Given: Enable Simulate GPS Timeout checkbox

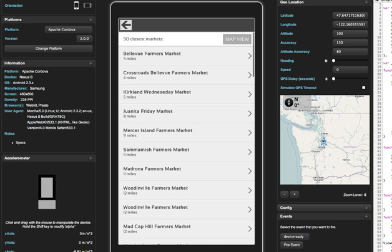Looking at the screenshot, I should 364,88.
